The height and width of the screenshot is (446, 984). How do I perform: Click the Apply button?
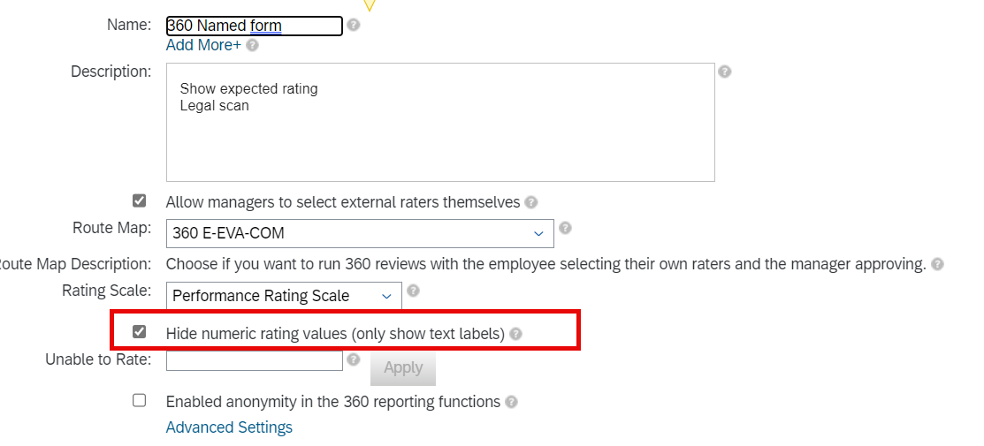[403, 367]
